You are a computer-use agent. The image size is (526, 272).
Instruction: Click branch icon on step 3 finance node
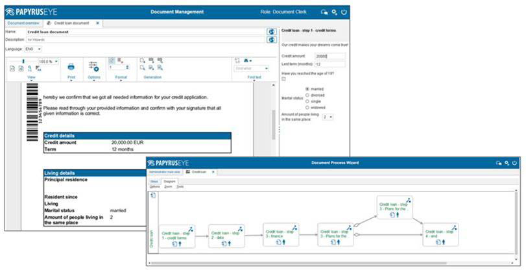[x=294, y=228]
